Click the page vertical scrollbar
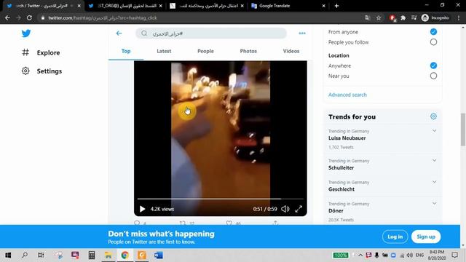 [x=463, y=130]
